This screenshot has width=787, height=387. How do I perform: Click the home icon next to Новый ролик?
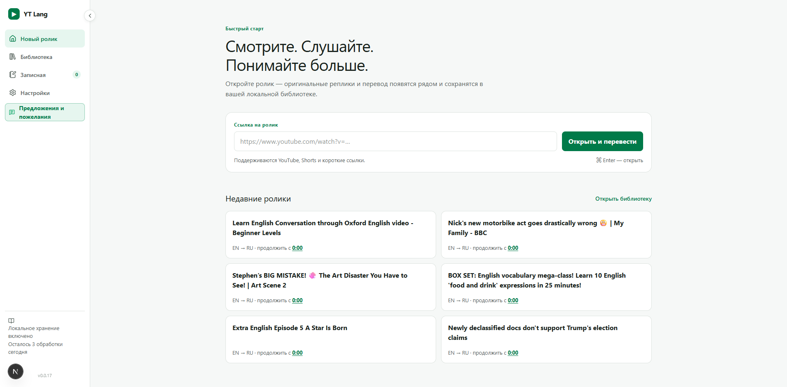13,38
